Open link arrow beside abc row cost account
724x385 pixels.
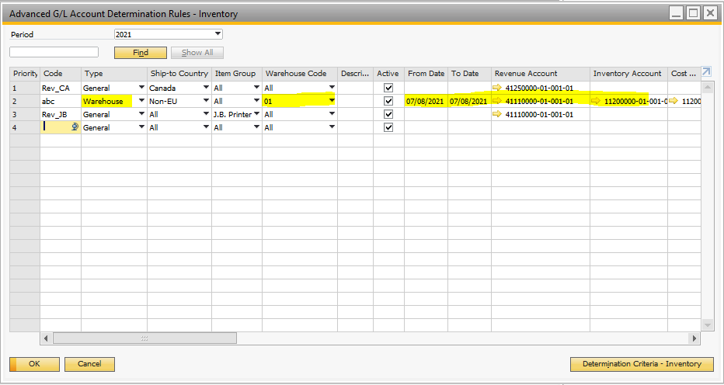[674, 101]
